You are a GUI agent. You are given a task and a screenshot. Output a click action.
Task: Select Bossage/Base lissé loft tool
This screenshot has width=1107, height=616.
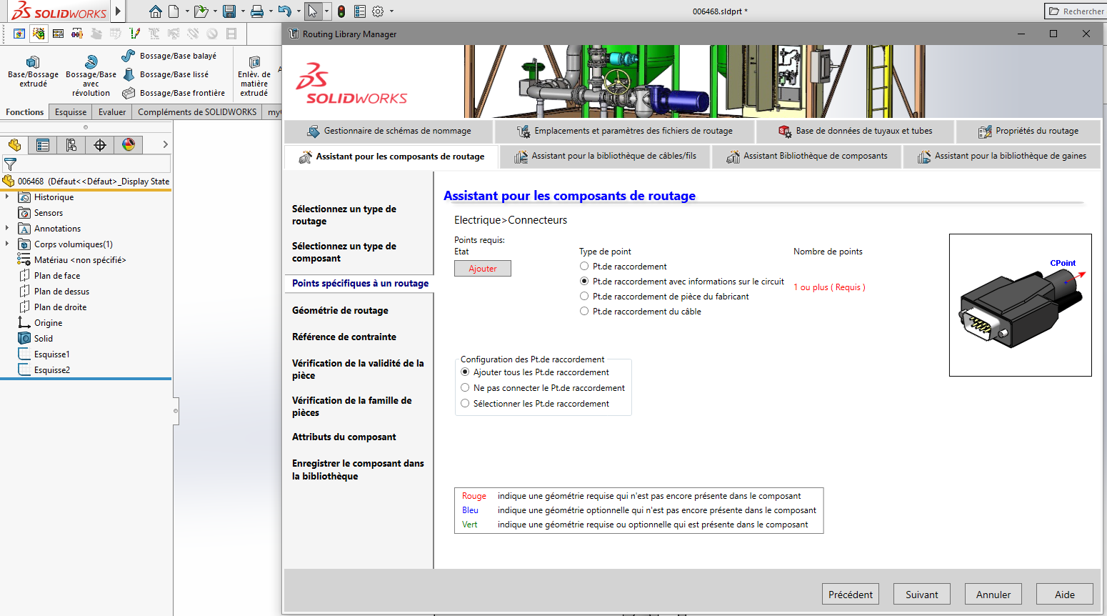pos(166,74)
